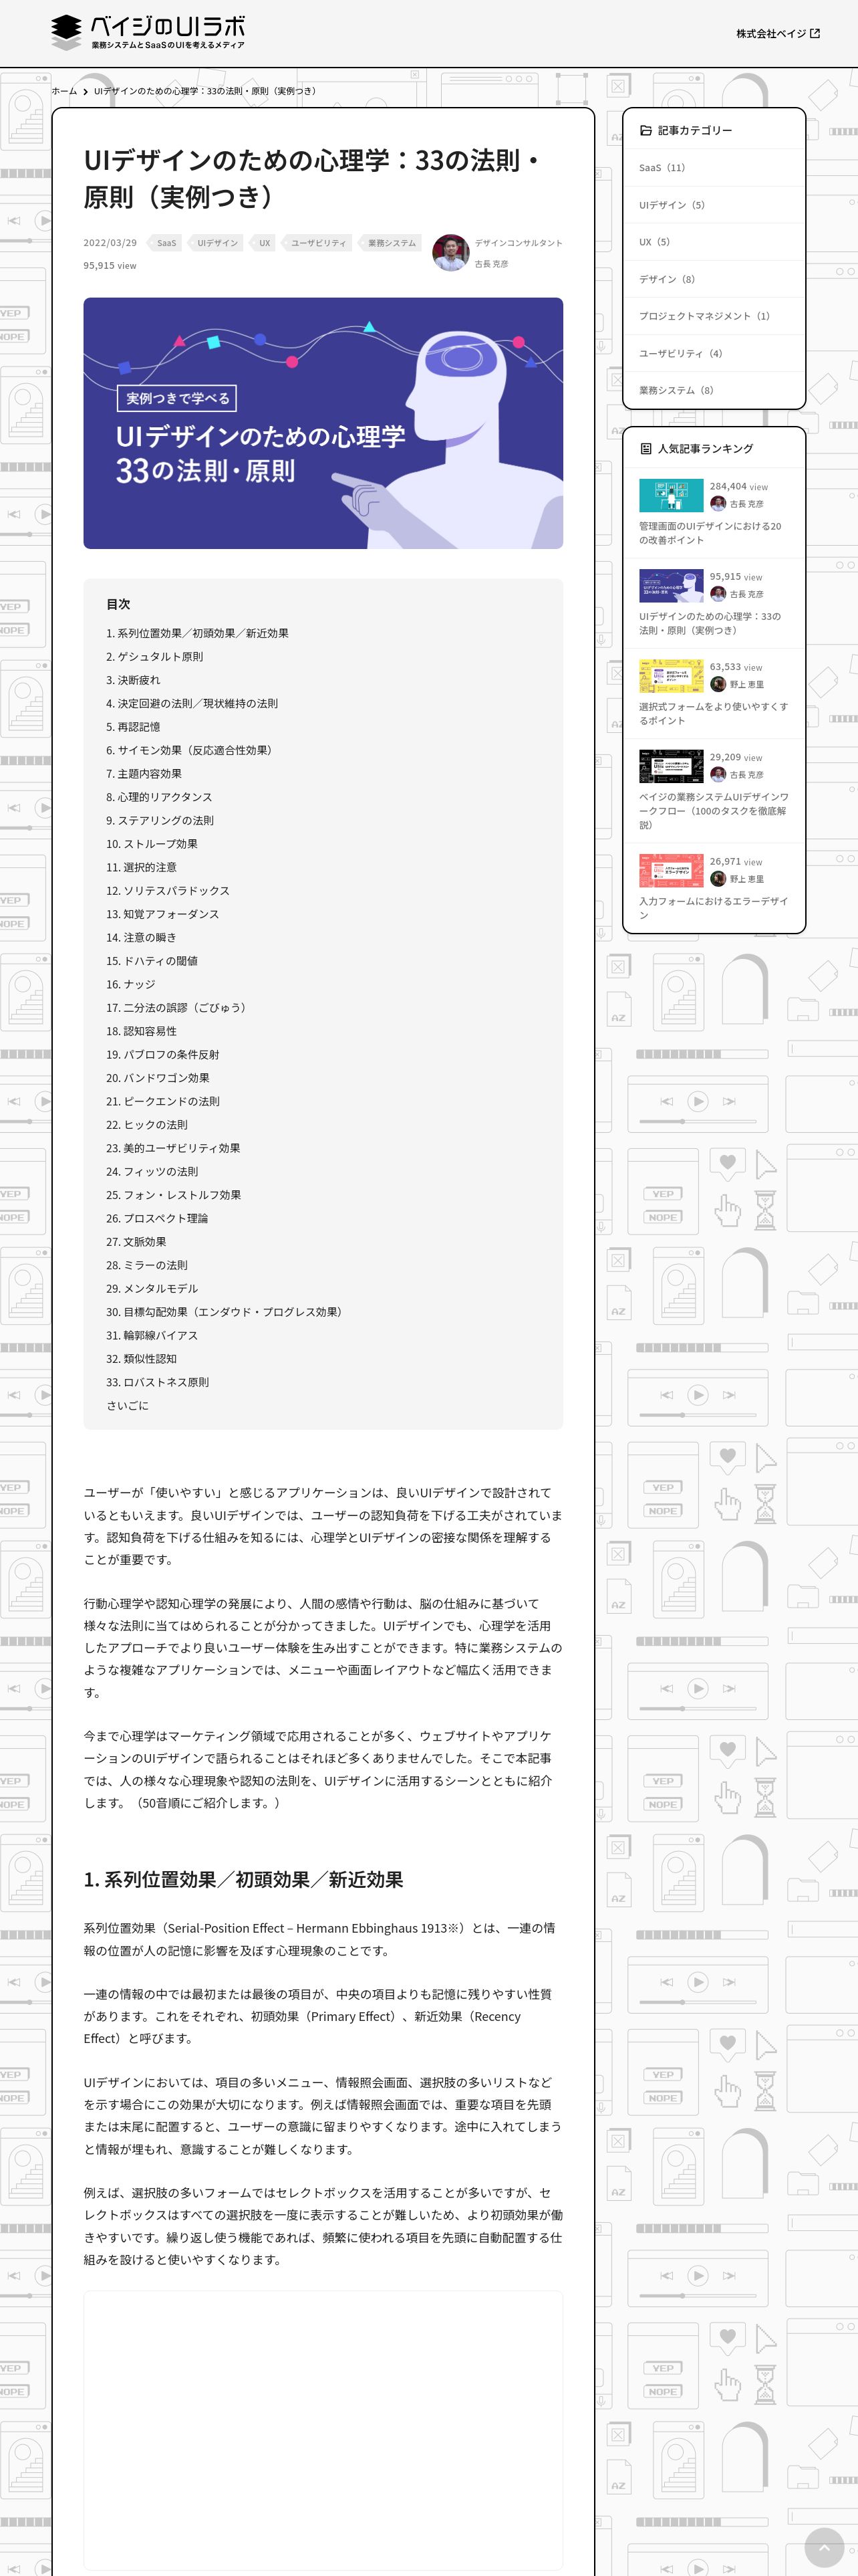Jump to 11. 選択的注意 in contents
This screenshot has width=858, height=2576.
[x=142, y=867]
